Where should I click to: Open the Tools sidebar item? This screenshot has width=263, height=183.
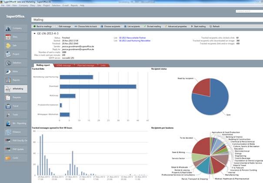tap(16, 115)
